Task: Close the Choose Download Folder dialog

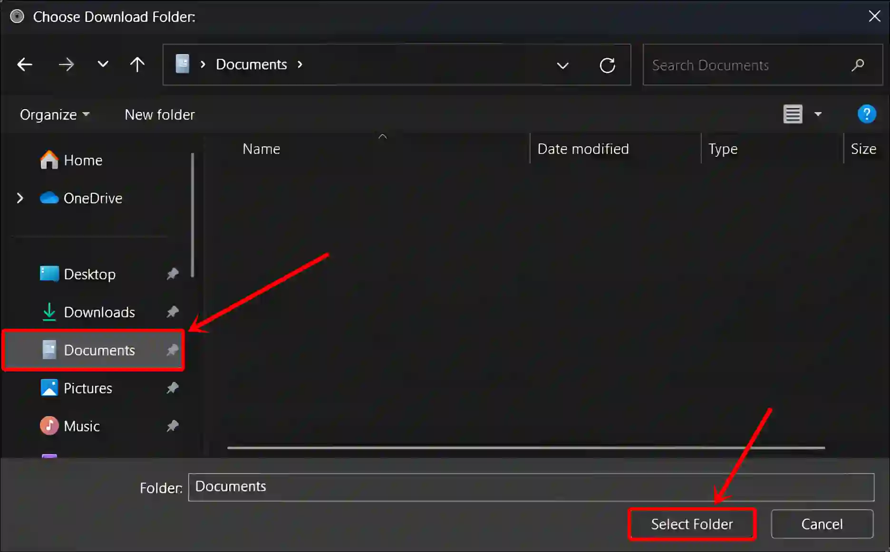Action: [874, 16]
